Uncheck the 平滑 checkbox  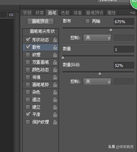pos(28,115)
